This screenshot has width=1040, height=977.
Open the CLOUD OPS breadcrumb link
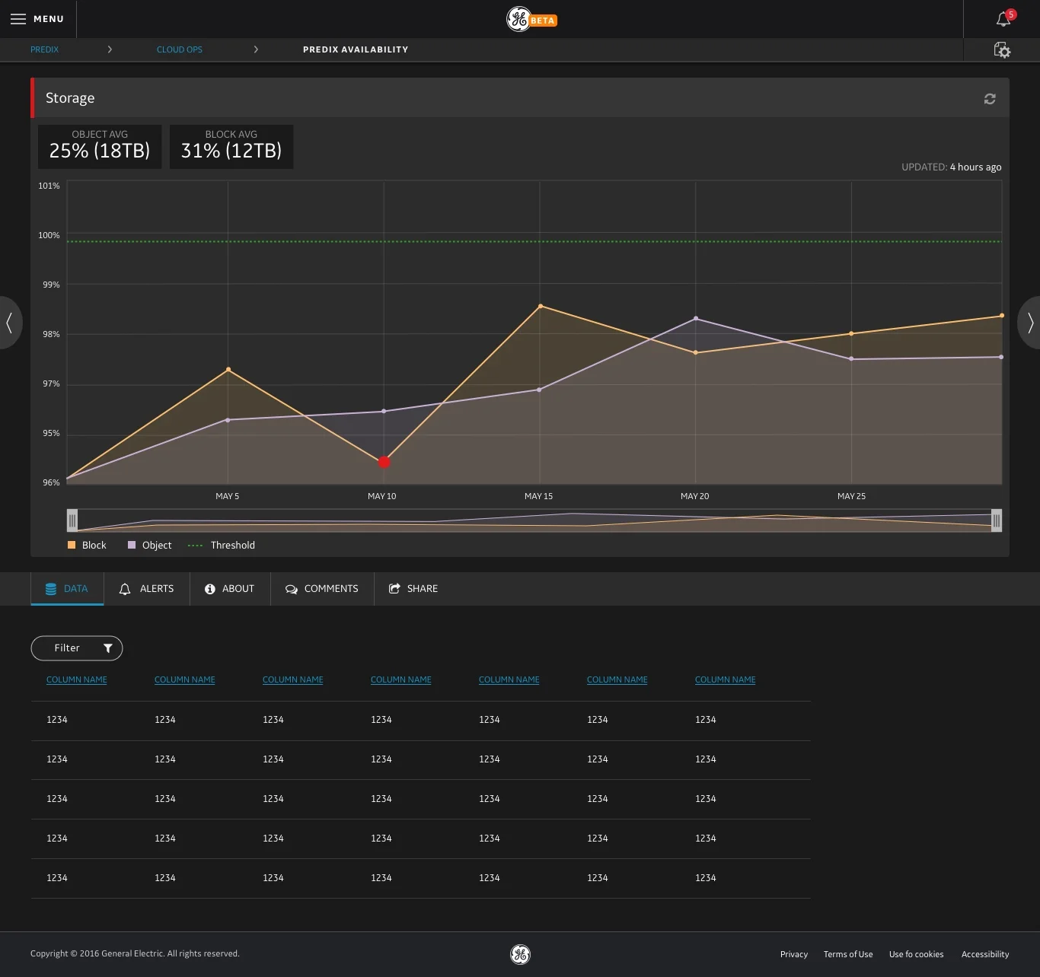(180, 49)
